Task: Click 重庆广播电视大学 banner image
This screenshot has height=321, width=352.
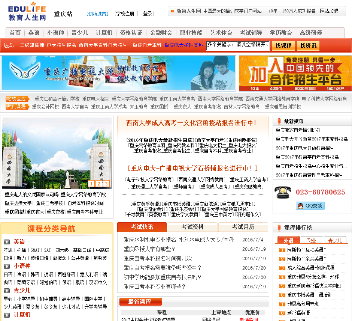Action: coord(118,73)
